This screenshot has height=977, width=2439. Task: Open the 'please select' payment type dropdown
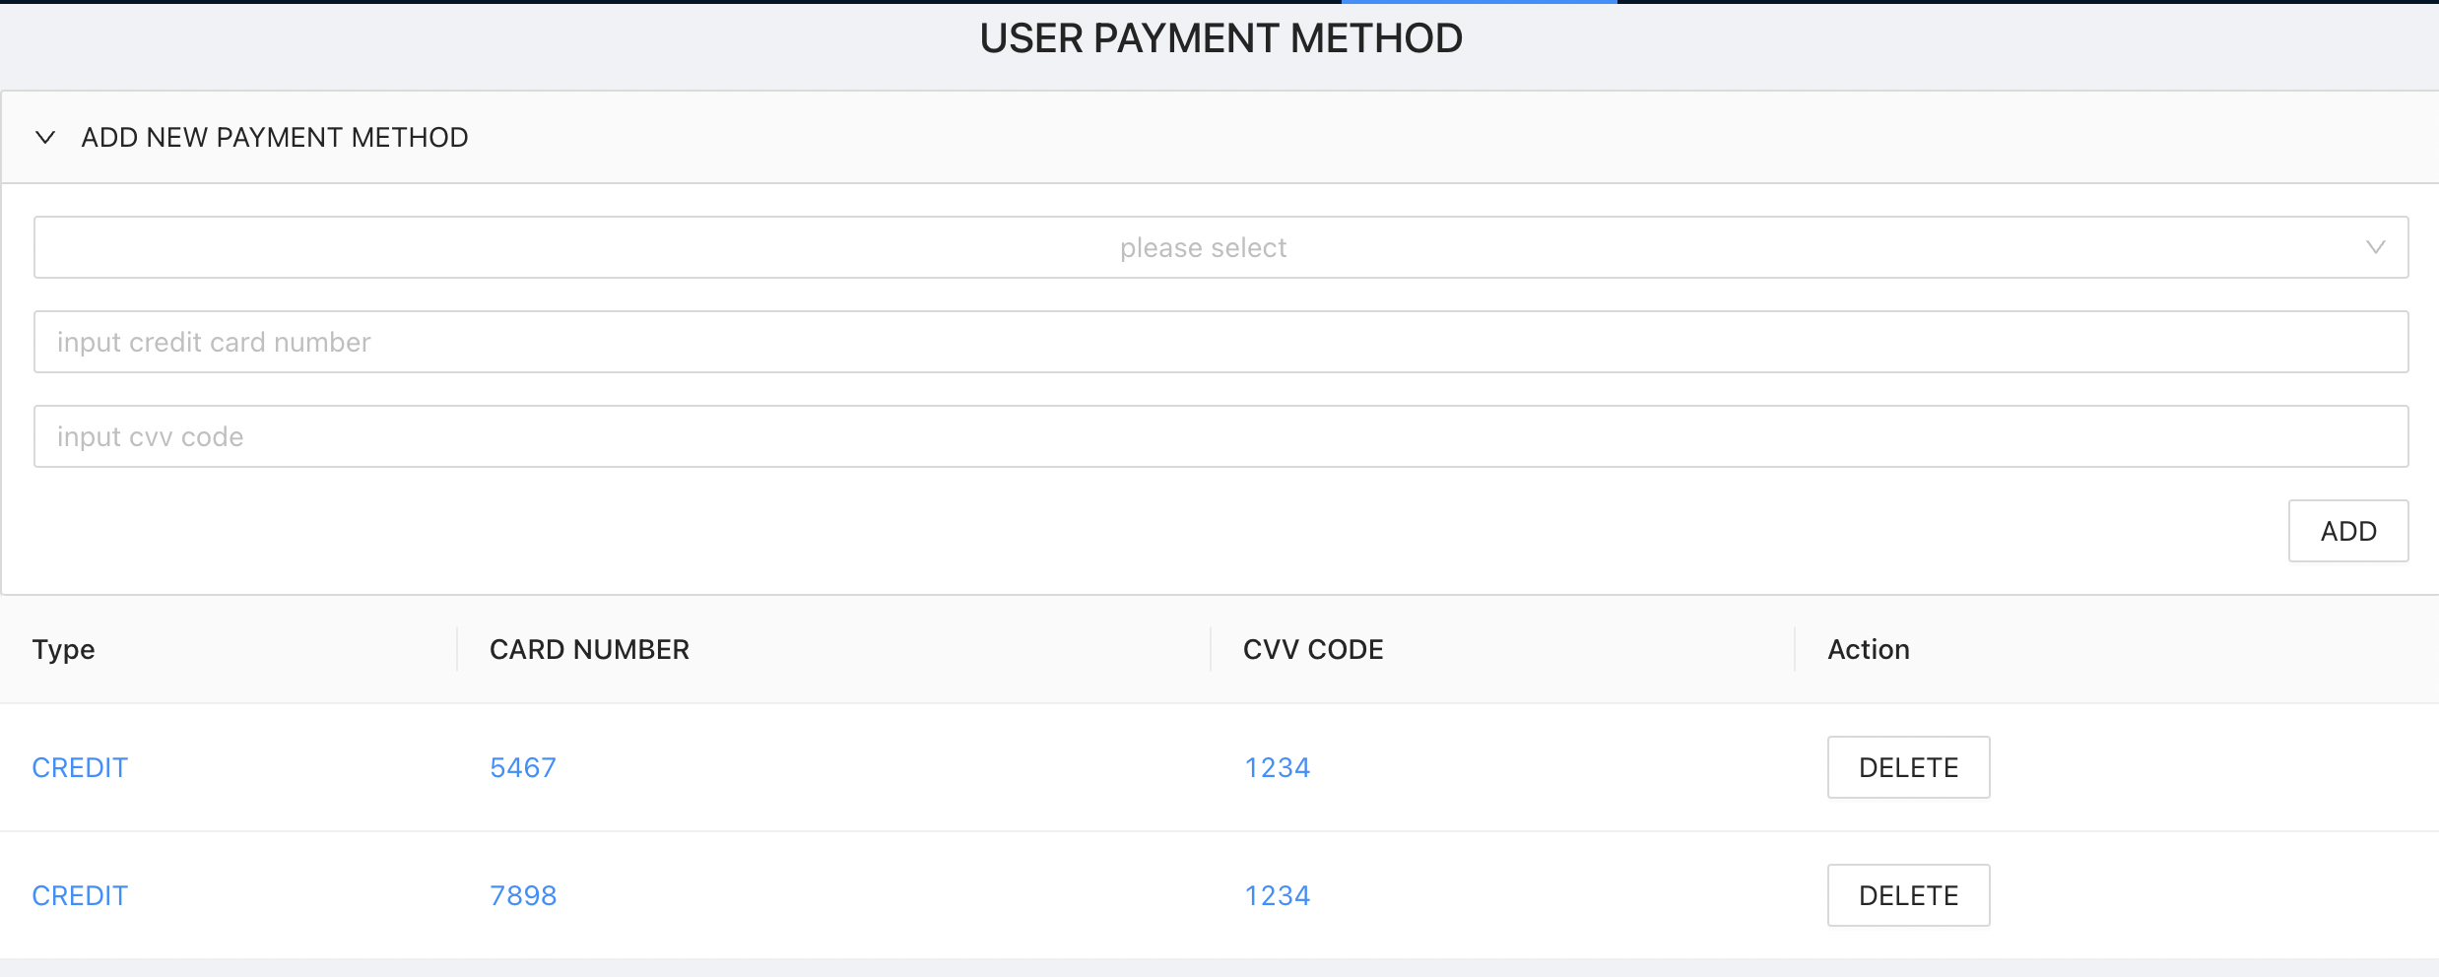pyautogui.click(x=1220, y=247)
